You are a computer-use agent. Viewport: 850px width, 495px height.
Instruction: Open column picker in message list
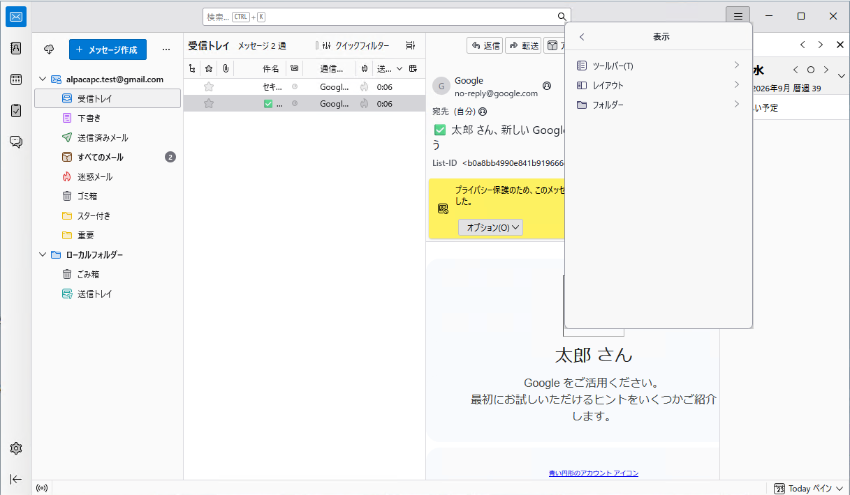(413, 68)
